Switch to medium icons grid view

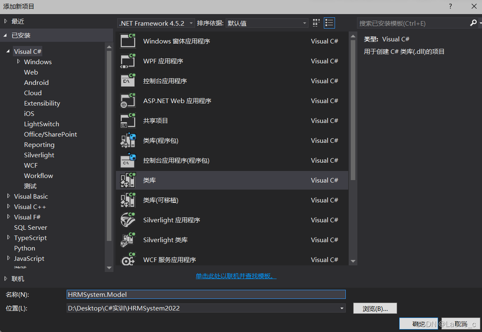(x=316, y=23)
